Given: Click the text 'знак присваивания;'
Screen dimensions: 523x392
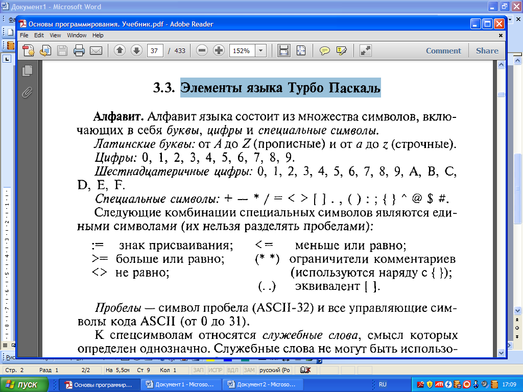Looking at the screenshot, I should pos(176,246).
